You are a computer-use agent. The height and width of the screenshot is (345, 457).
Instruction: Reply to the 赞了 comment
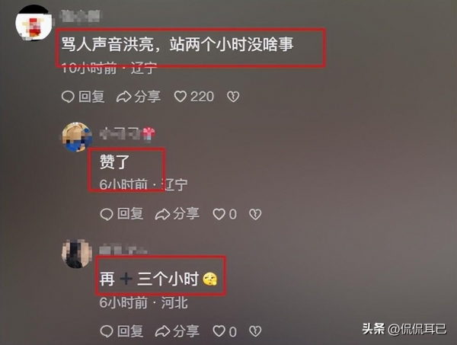click(122, 215)
